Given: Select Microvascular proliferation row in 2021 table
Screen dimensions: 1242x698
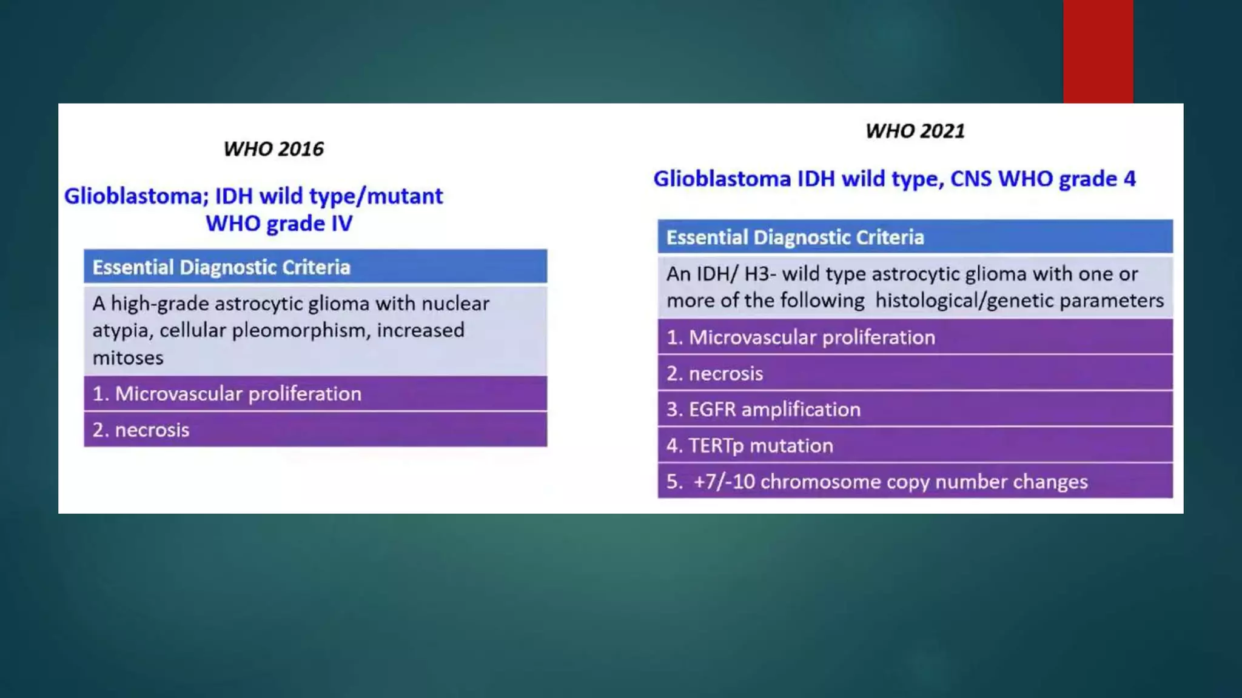Looking at the screenshot, I should [915, 337].
